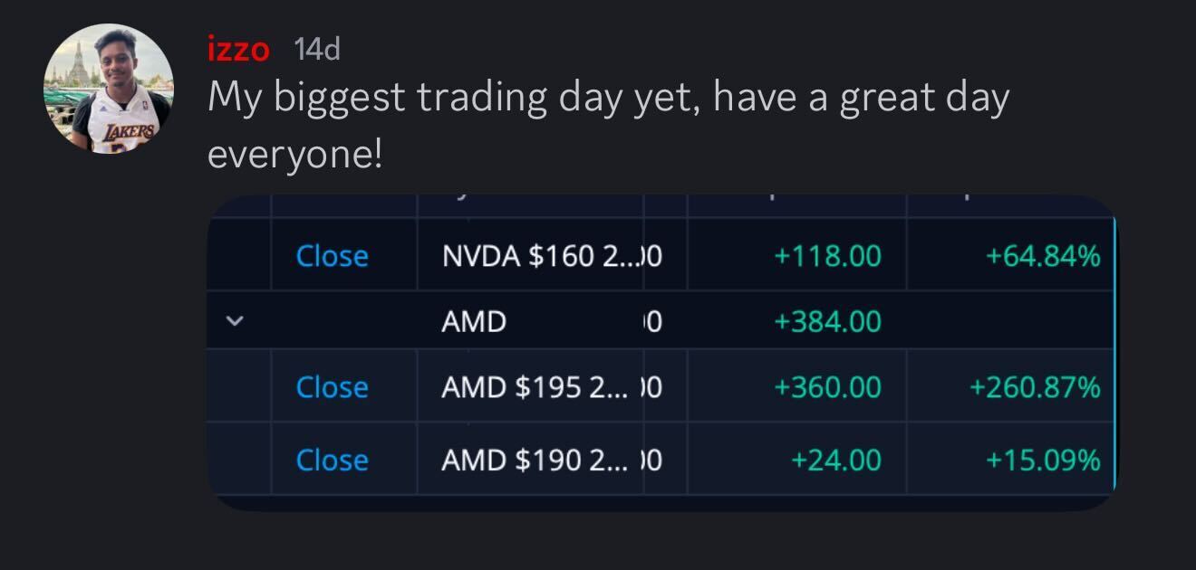
Task: Click the teal scrollbar on the table's right edge
Action: click(x=1115, y=353)
